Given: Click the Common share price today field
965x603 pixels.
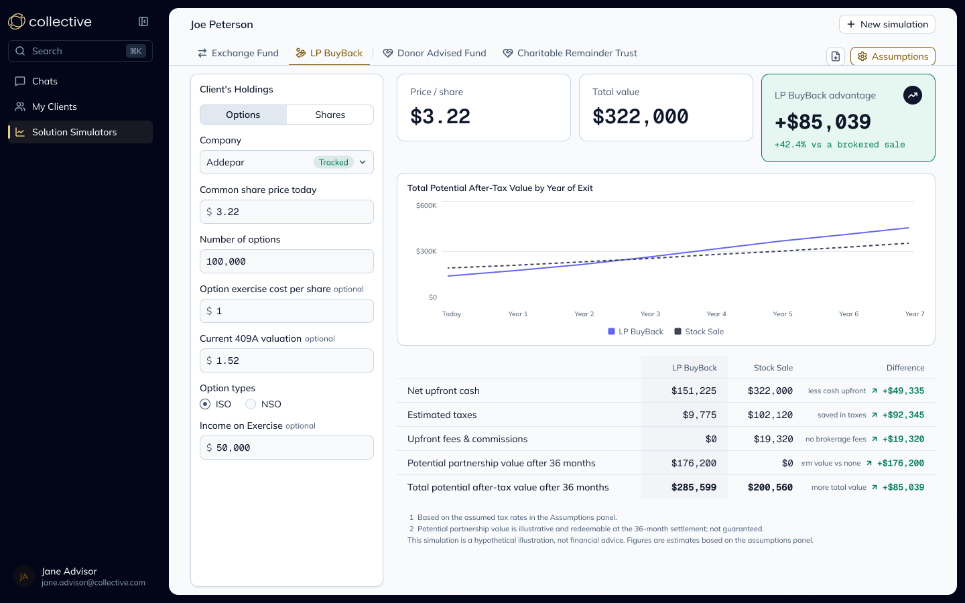Looking at the screenshot, I should point(287,212).
